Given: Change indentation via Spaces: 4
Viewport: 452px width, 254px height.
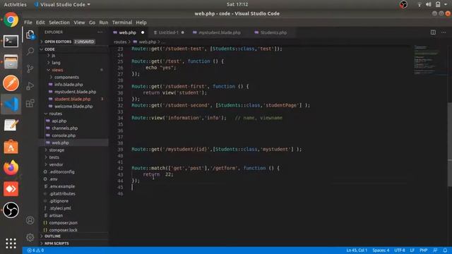Looking at the screenshot, I should pos(381,250).
